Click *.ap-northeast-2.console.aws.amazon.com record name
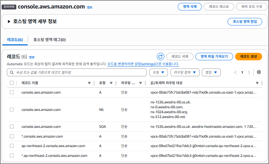The height and width of the screenshot is (164, 269). pos(54,156)
